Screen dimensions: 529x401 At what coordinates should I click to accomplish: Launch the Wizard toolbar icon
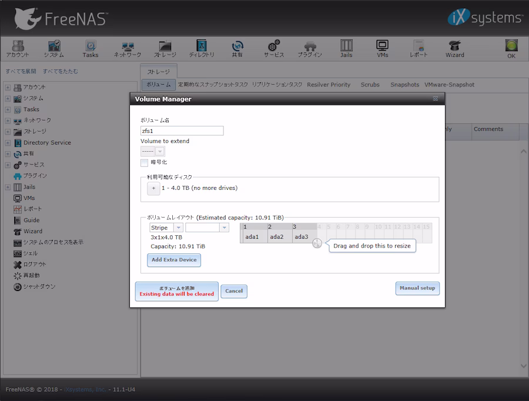455,49
